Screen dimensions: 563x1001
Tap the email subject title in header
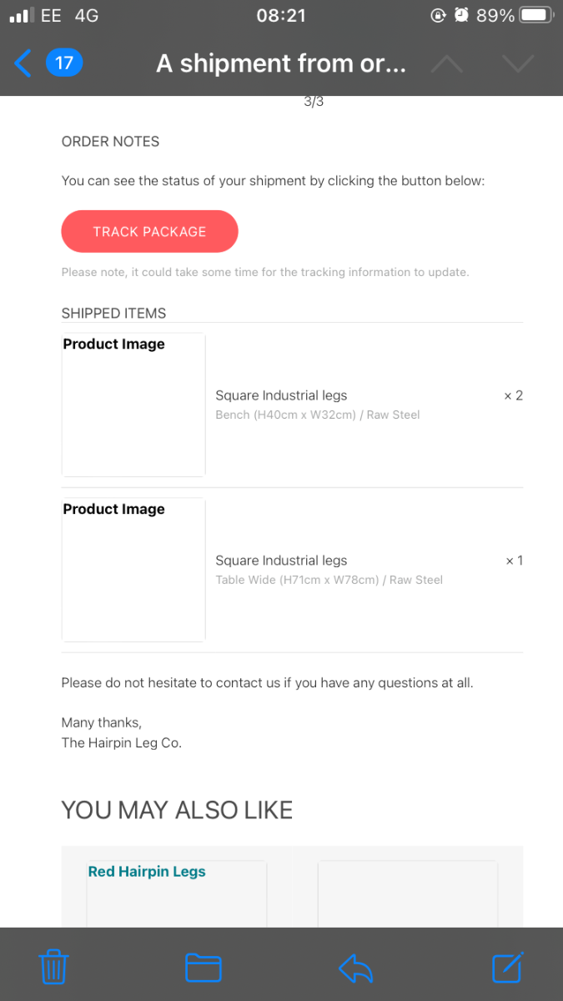[x=281, y=64]
